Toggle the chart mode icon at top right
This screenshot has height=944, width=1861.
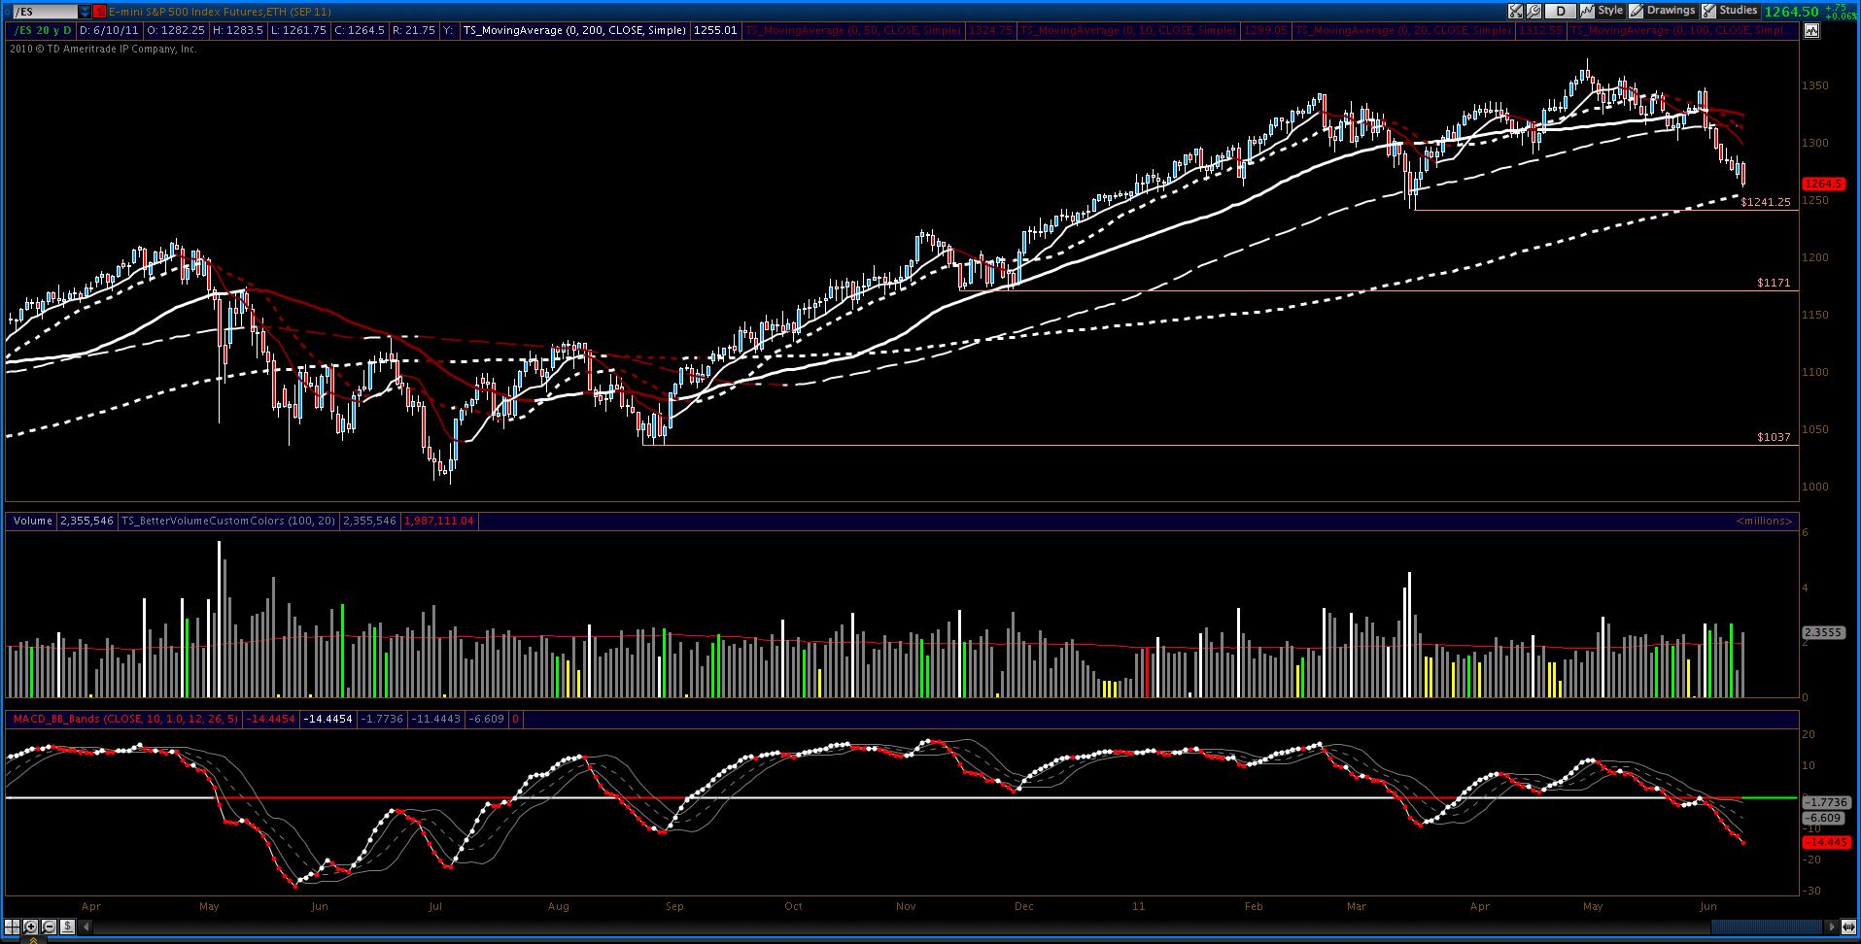click(x=1811, y=31)
